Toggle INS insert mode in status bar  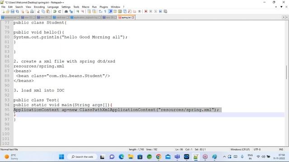pos(281,149)
